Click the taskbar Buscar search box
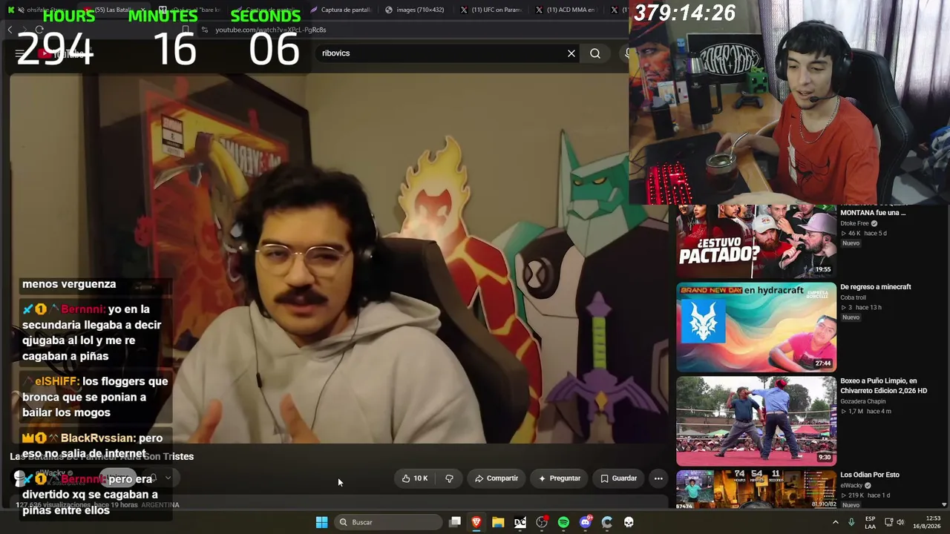 (387, 522)
